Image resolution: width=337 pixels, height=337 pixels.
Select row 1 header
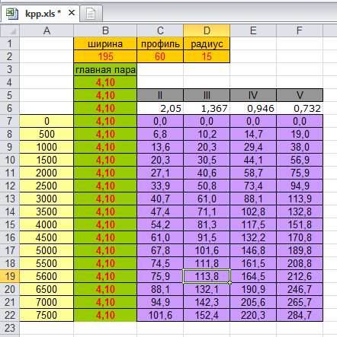pyautogui.click(x=10, y=43)
